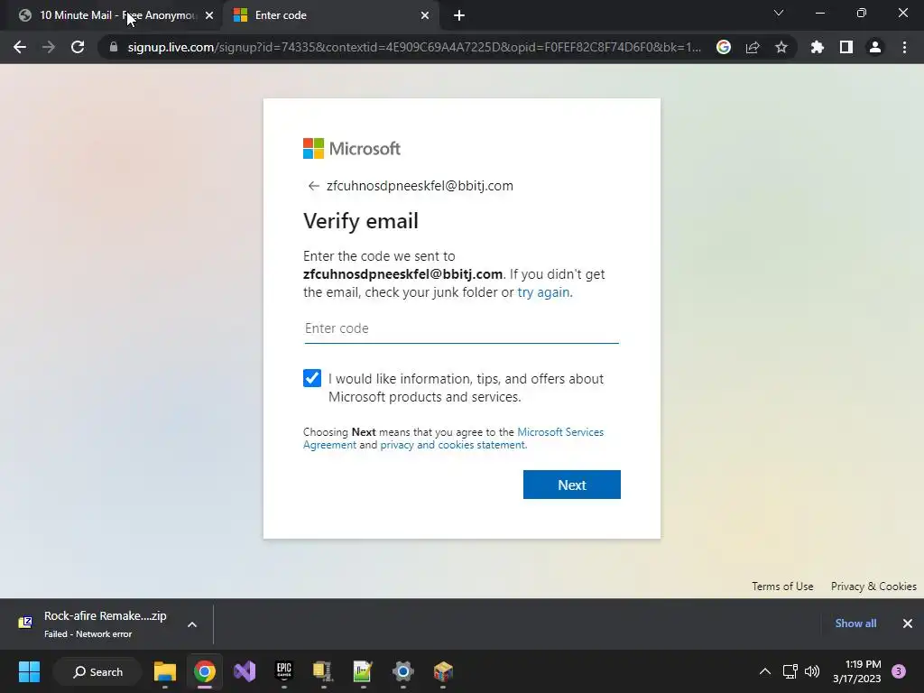Reload the current page

78,47
